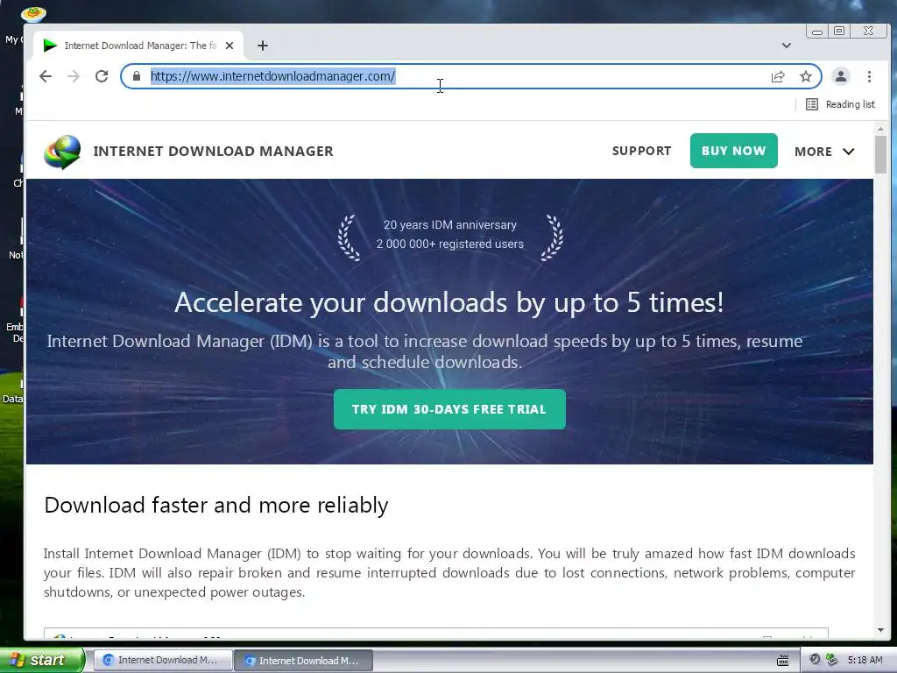Minimize the Chrome browser window
The width and height of the screenshot is (897, 673).
coord(817,32)
